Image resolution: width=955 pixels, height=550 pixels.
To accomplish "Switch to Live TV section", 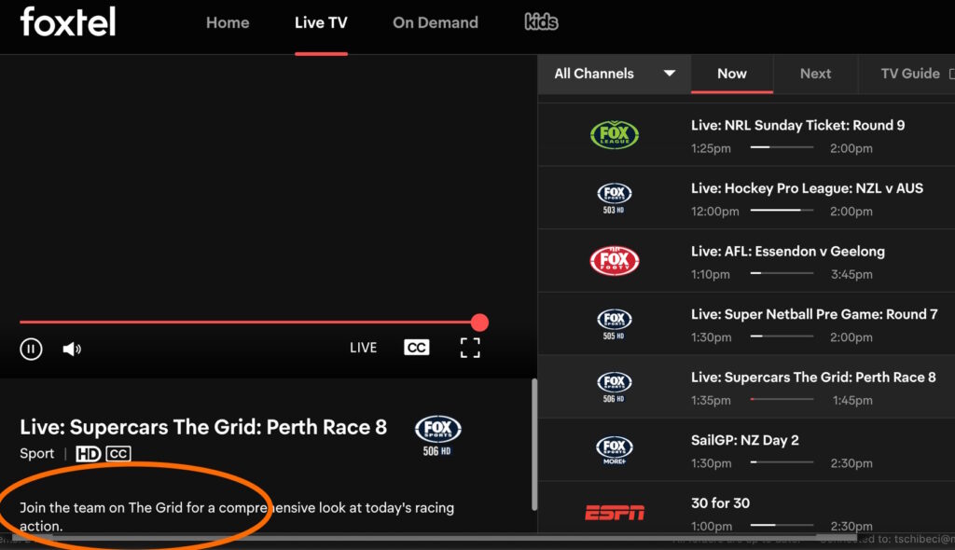I will [321, 22].
